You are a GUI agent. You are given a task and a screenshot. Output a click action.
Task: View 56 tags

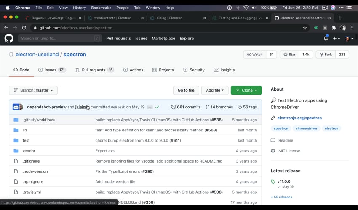(247, 107)
